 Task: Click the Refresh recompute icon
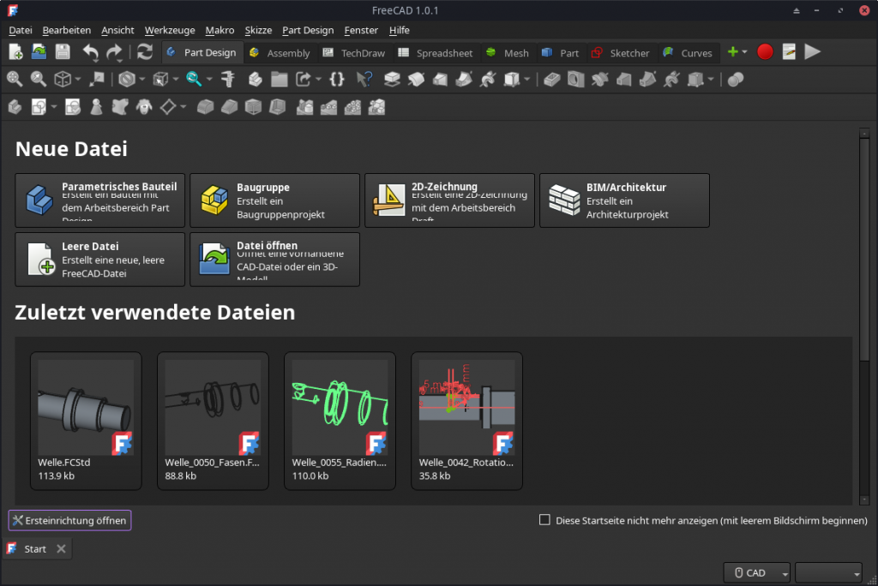point(145,52)
